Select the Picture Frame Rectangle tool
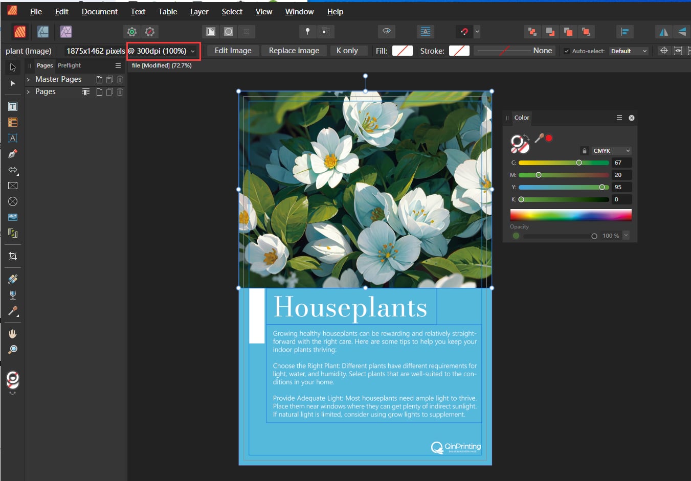691x481 pixels. [13, 186]
